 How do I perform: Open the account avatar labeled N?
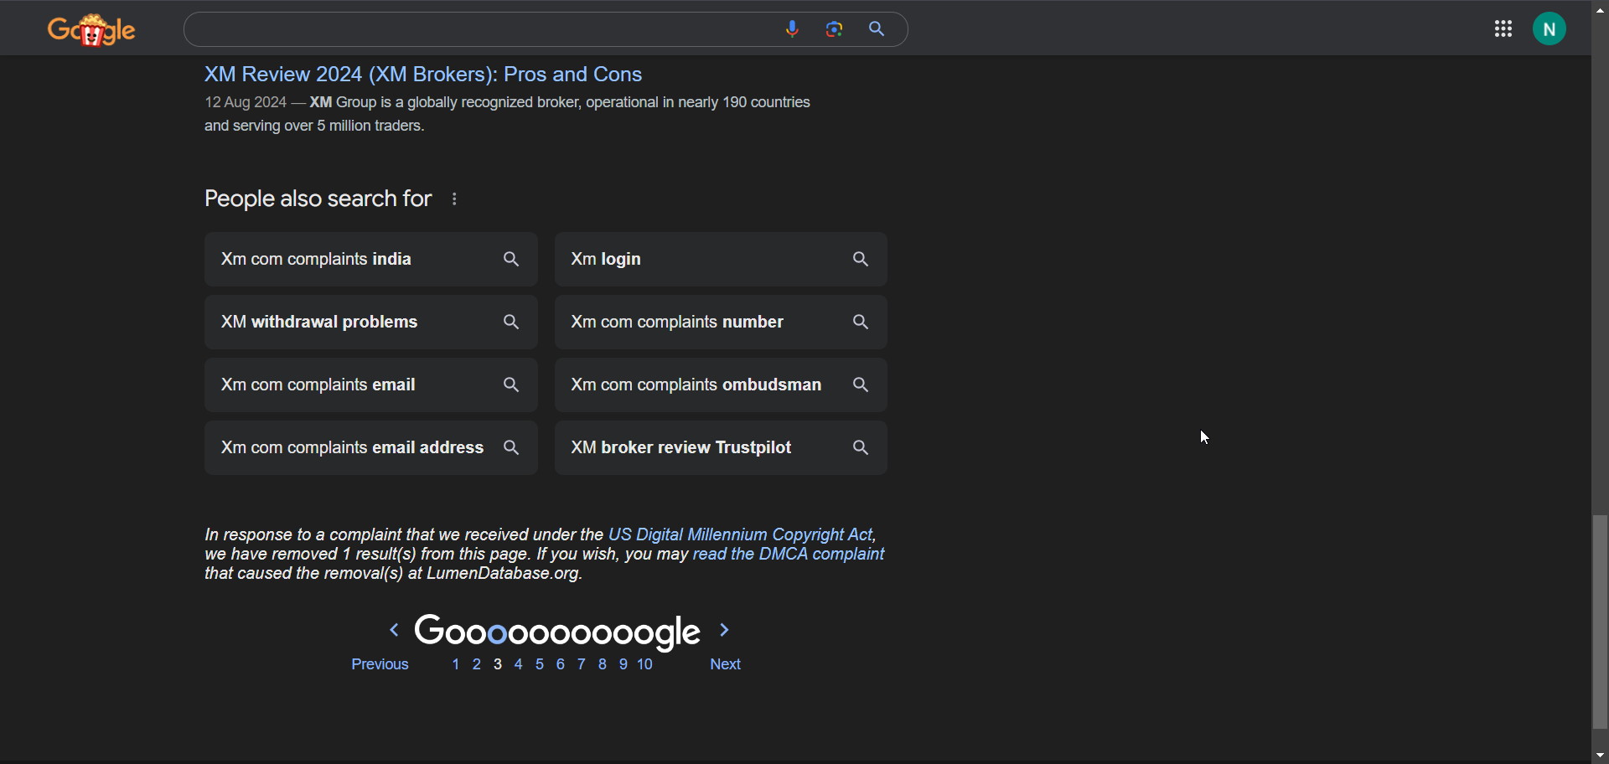[x=1550, y=29]
